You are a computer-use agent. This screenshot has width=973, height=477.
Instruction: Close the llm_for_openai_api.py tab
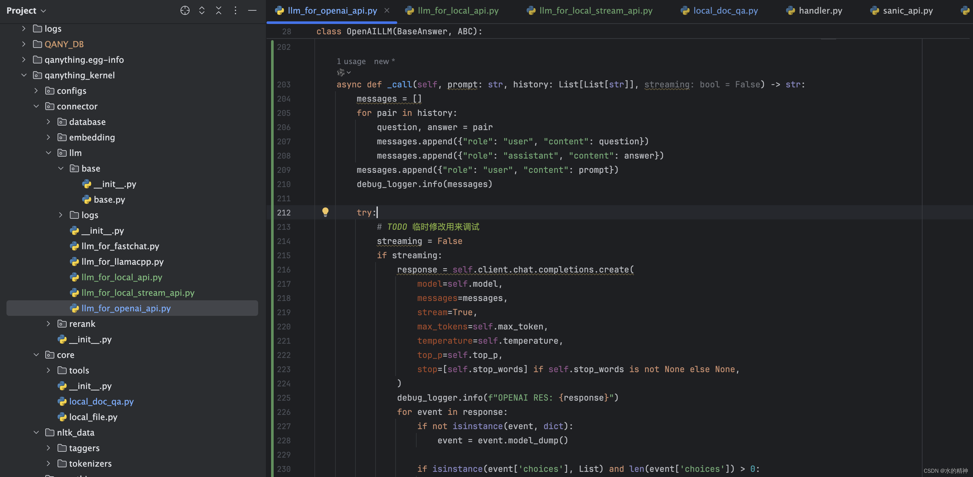tap(387, 11)
